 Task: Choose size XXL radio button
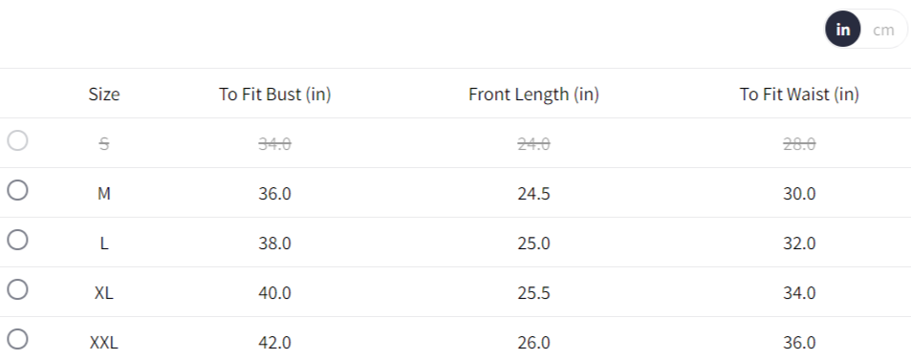[17, 339]
